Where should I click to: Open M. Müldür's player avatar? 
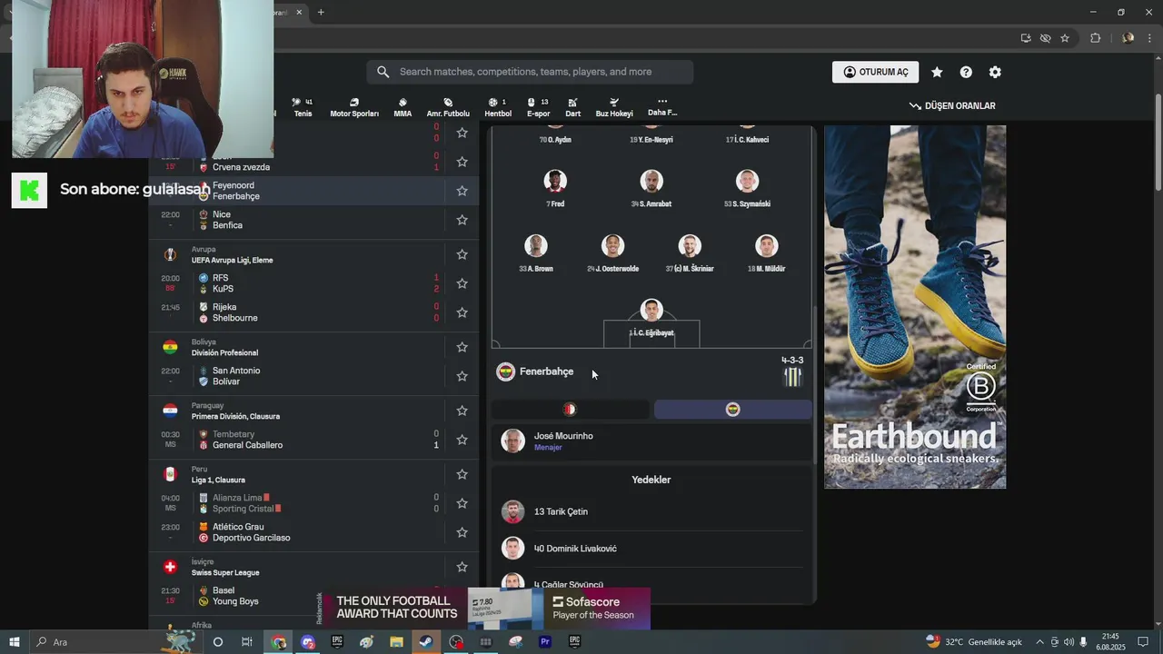[x=767, y=246]
